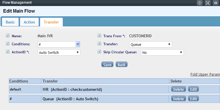Click the Save button
220x110 pixels.
[107, 64]
